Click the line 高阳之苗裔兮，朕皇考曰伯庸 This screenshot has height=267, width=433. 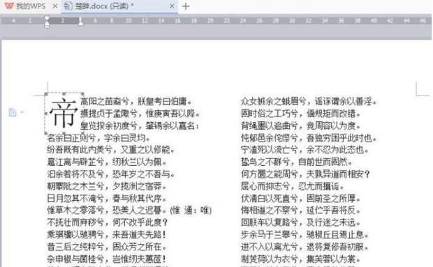[136, 102]
